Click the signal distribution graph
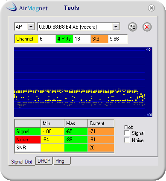This screenshot has height=181, width=166. click(x=83, y=82)
